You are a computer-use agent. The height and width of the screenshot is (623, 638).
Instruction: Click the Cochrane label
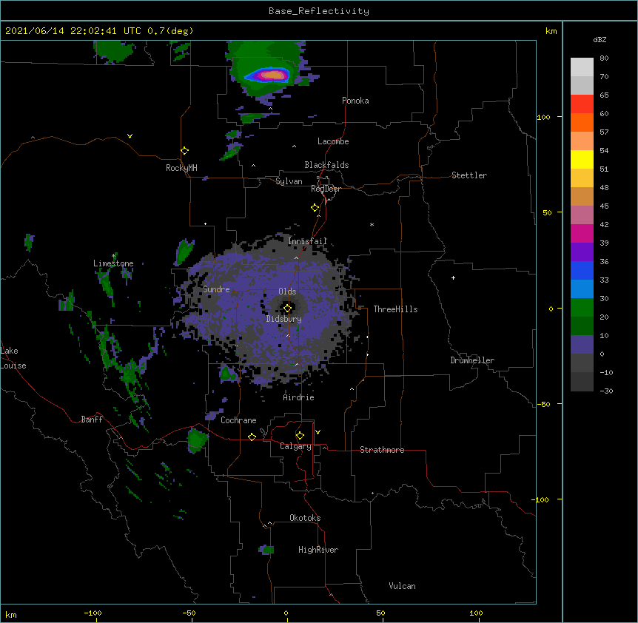(x=238, y=420)
